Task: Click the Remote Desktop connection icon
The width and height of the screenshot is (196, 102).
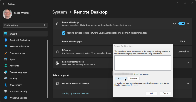Action: 57,24
